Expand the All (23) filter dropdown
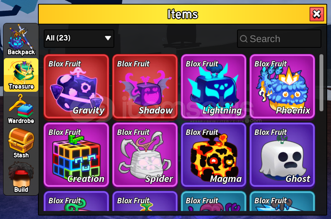The image size is (331, 219). pos(79,39)
